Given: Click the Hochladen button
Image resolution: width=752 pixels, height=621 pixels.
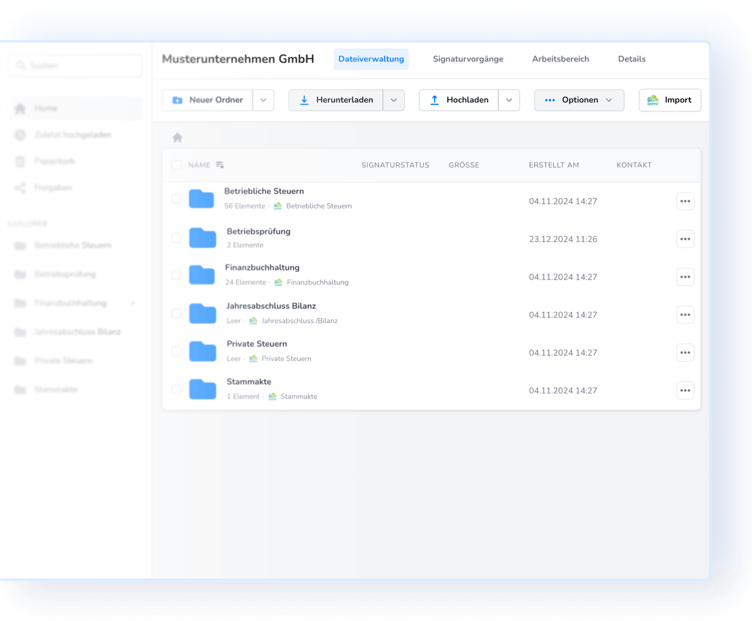Looking at the screenshot, I should pos(459,100).
